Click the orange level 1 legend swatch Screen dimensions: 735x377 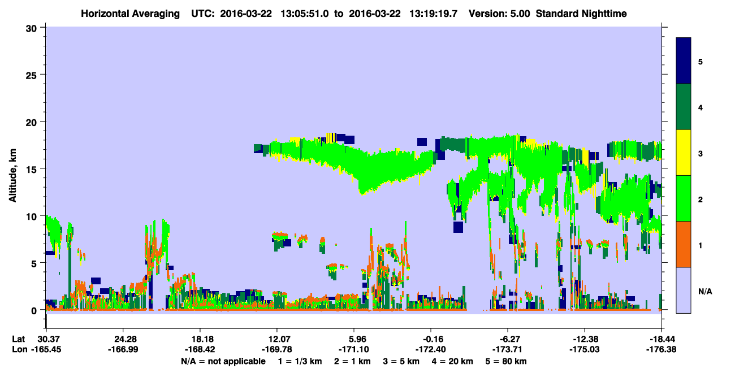[x=684, y=244]
